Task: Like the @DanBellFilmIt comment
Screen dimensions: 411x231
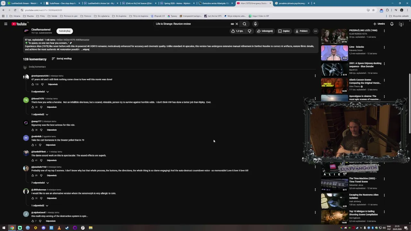Action: [x=33, y=160]
